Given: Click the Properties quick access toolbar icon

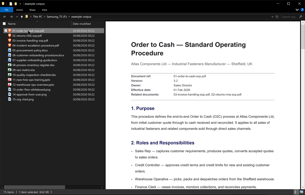Looking at the screenshot, I should [x=11, y=4].
